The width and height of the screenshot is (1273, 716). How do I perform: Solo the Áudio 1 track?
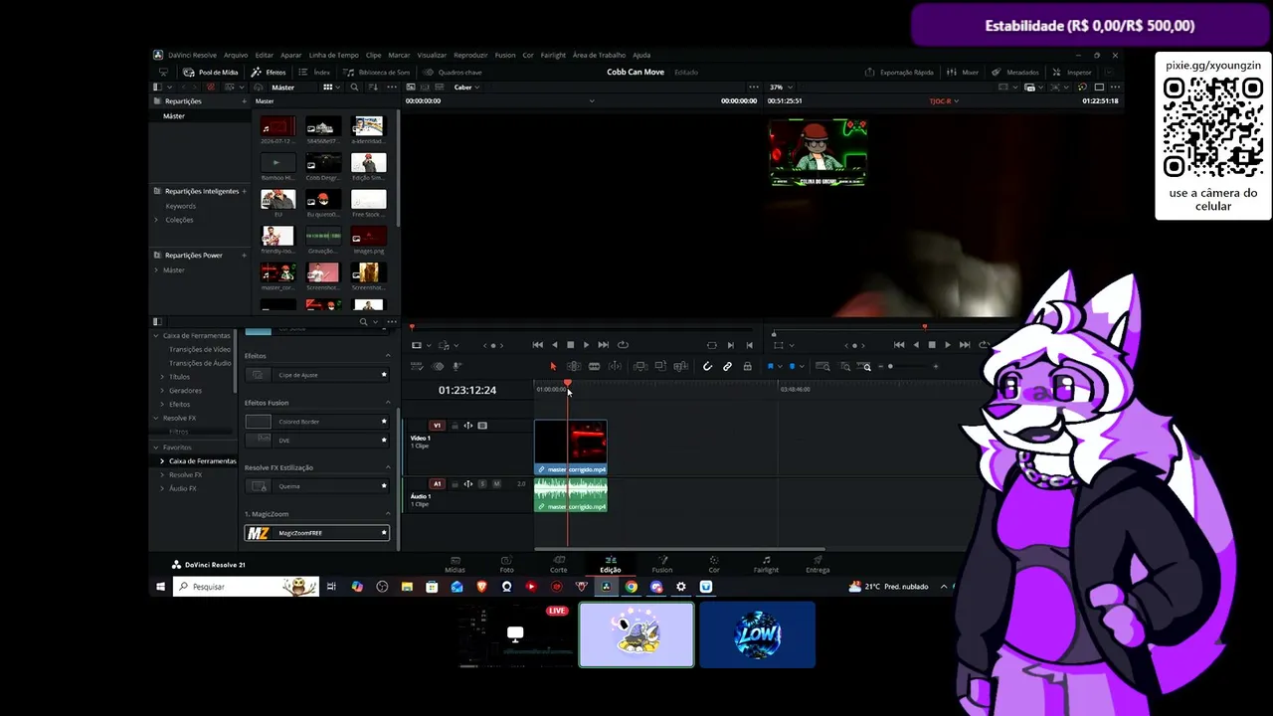point(482,484)
